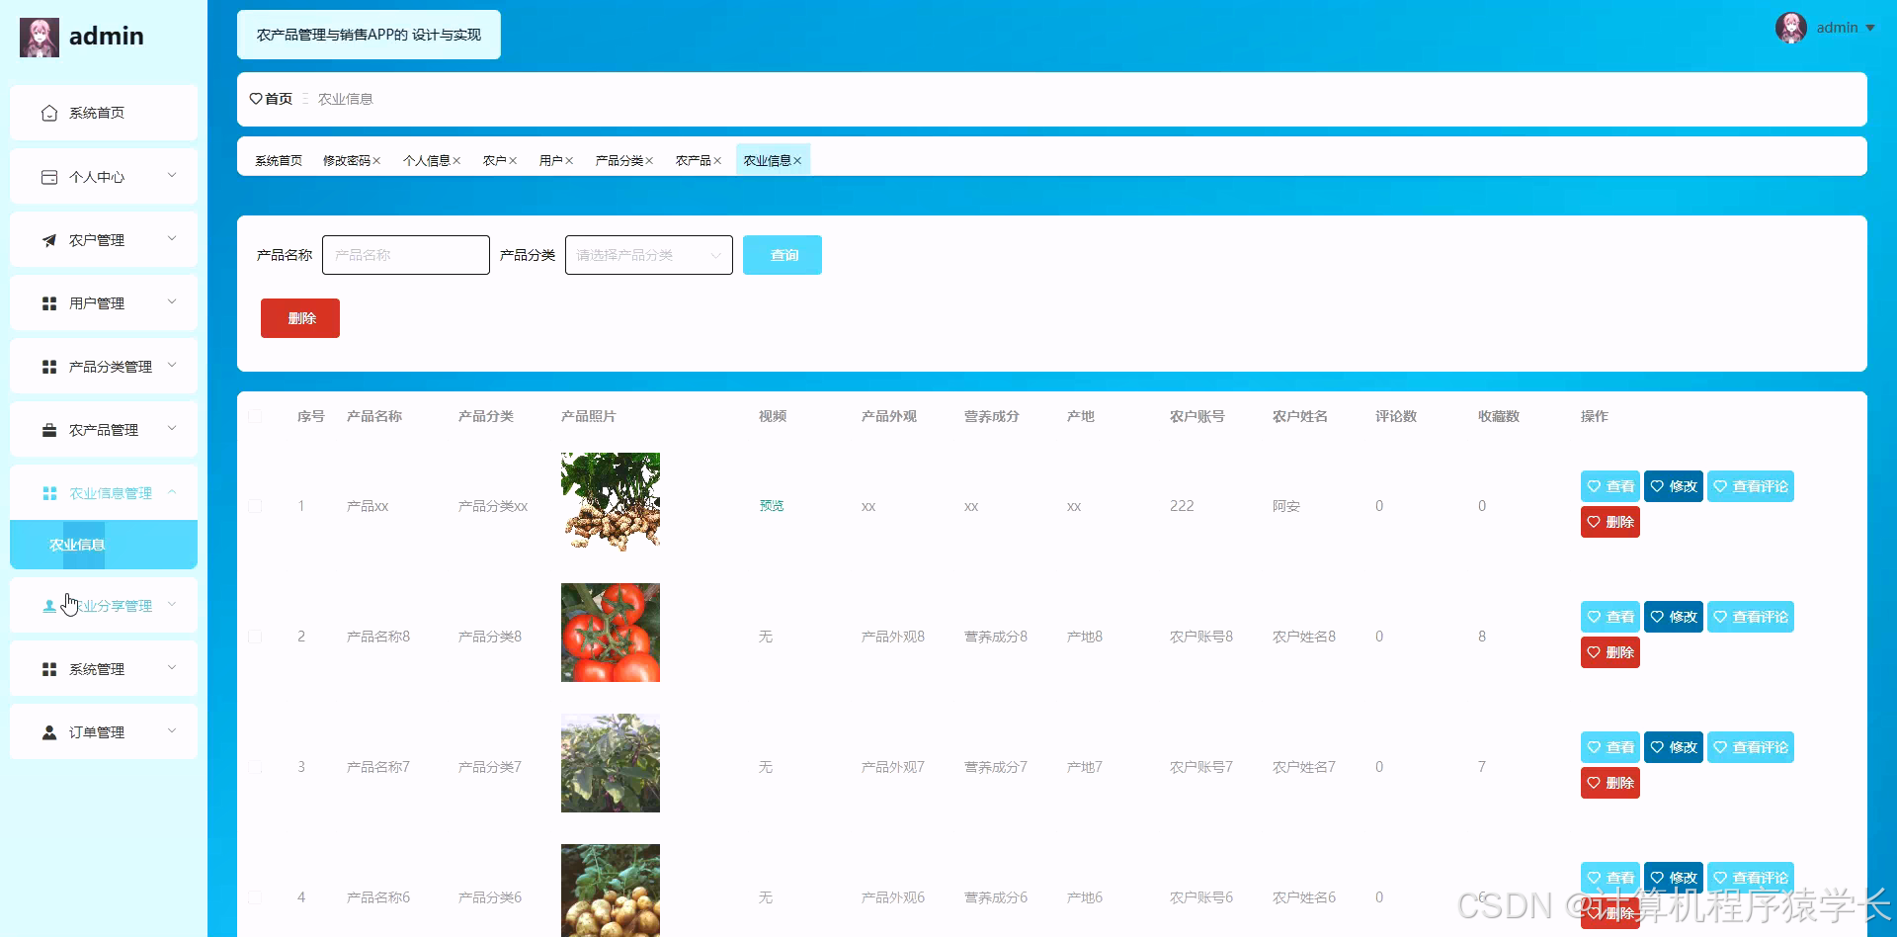
Task: Close the 产品分类 tab with its X
Action: [649, 161]
